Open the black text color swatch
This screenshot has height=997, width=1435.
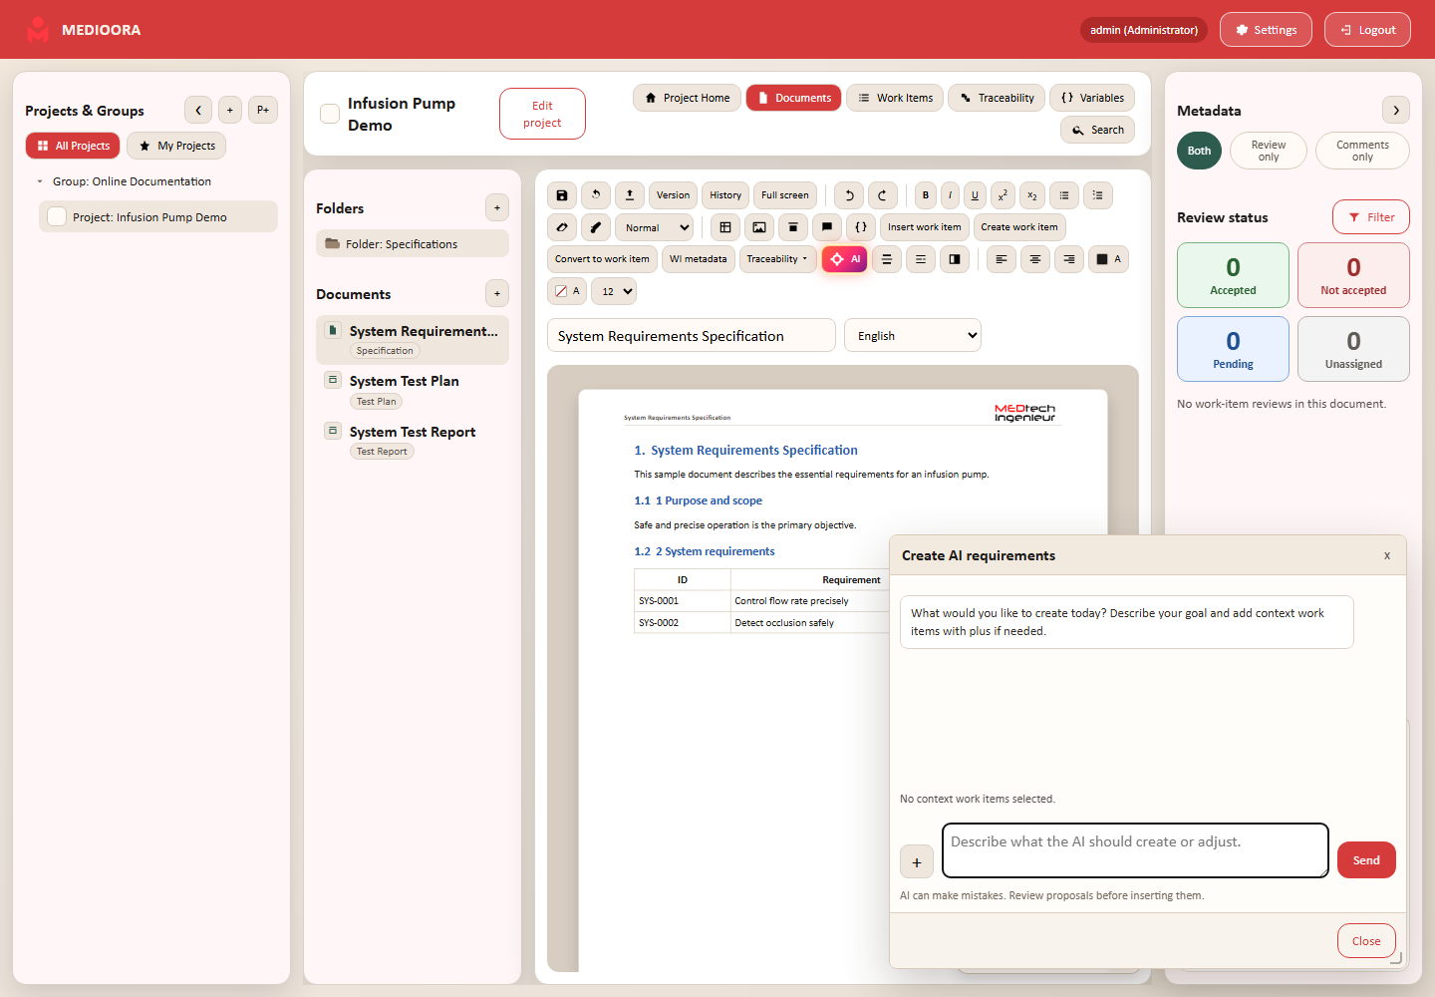coord(1108,259)
